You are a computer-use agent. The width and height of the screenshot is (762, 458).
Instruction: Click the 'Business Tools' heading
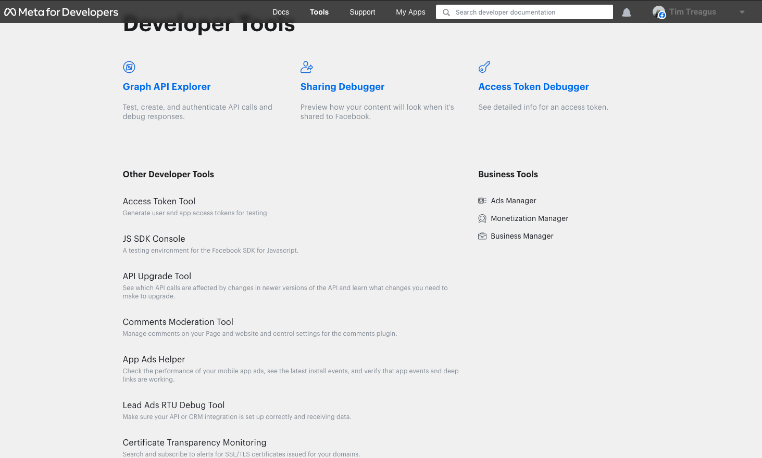coord(508,174)
